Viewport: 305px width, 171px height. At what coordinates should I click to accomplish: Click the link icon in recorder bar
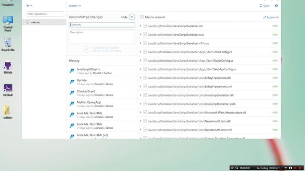coord(232,168)
